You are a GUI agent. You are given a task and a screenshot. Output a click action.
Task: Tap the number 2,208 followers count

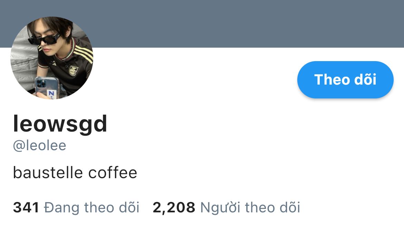click(174, 208)
